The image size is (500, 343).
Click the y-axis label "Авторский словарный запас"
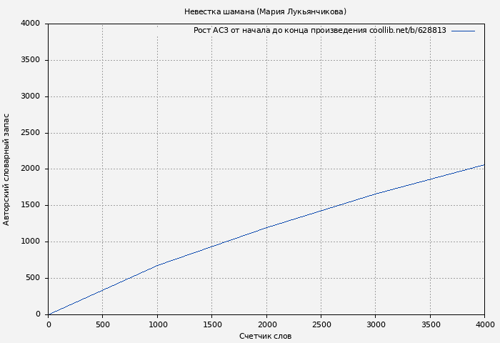pyautogui.click(x=7, y=169)
